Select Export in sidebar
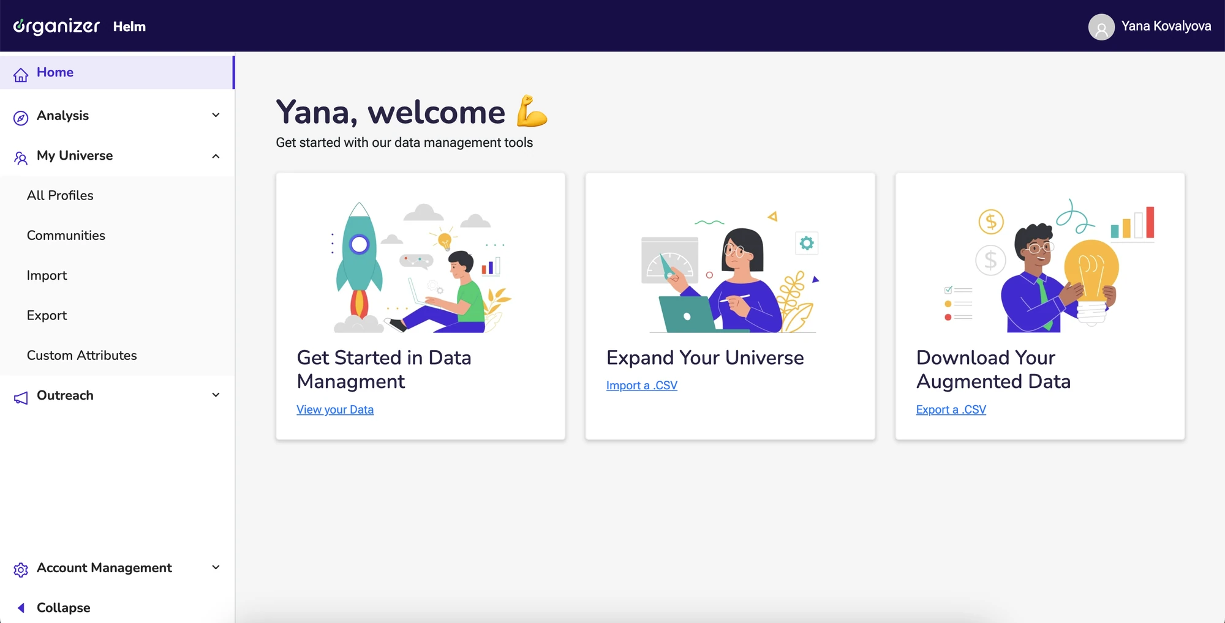The image size is (1225, 623). click(47, 315)
